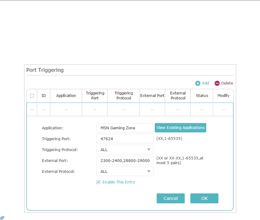Focus the Application name input field
The height and width of the screenshot is (220, 260).
click(125, 128)
